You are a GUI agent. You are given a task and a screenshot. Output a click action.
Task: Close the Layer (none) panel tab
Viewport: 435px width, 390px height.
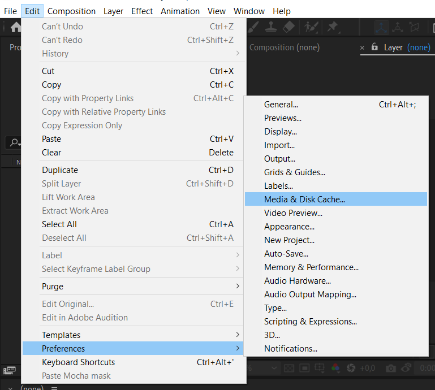pos(362,47)
